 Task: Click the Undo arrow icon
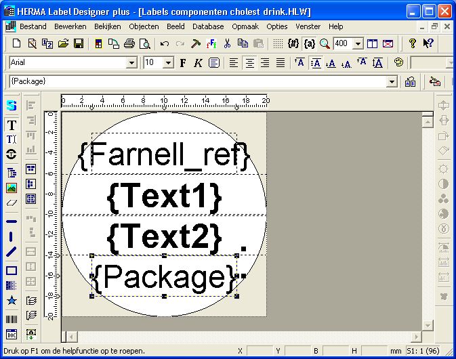pos(165,44)
